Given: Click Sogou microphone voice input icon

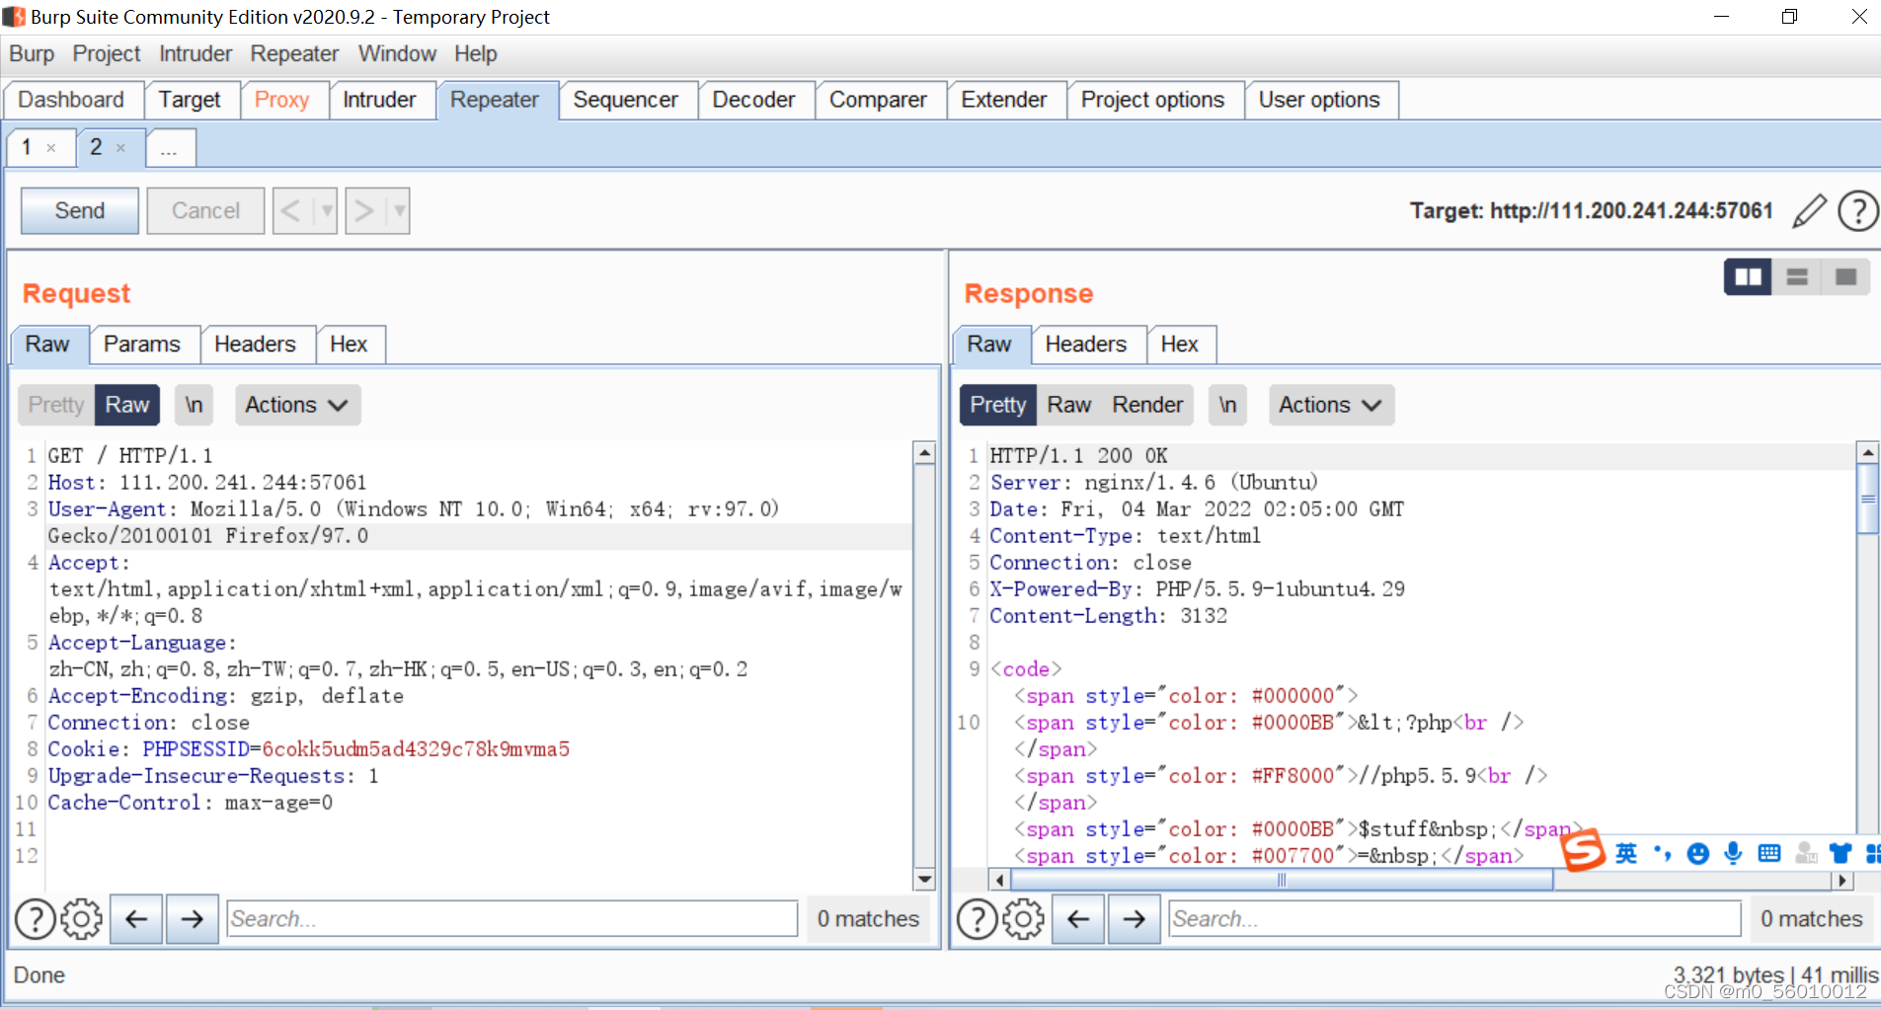Looking at the screenshot, I should click(1733, 853).
